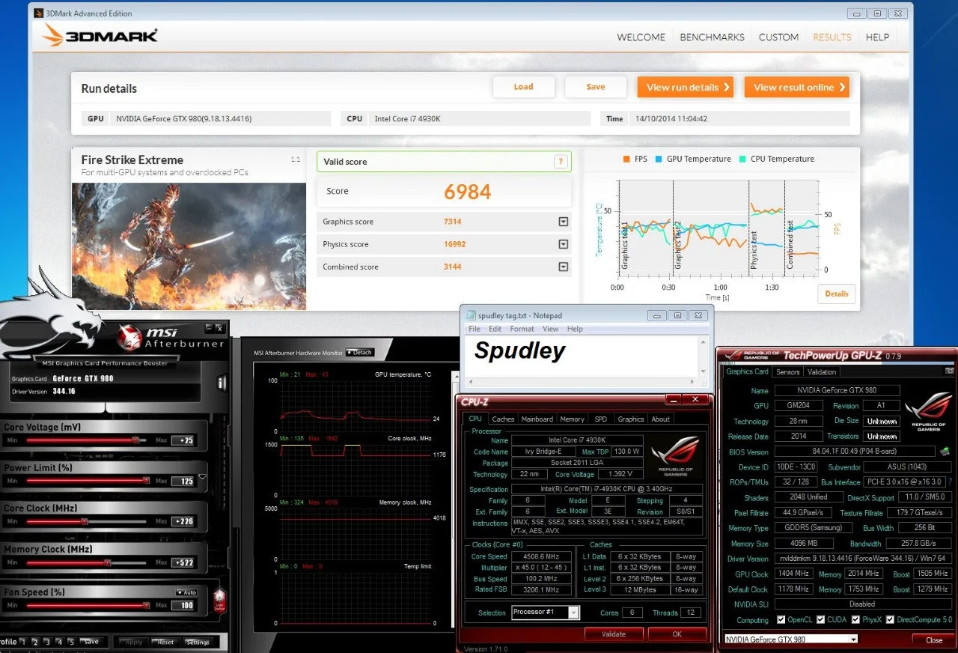Toggle the CUDA checkbox in GPU-Z
The height and width of the screenshot is (653, 958).
tap(821, 619)
